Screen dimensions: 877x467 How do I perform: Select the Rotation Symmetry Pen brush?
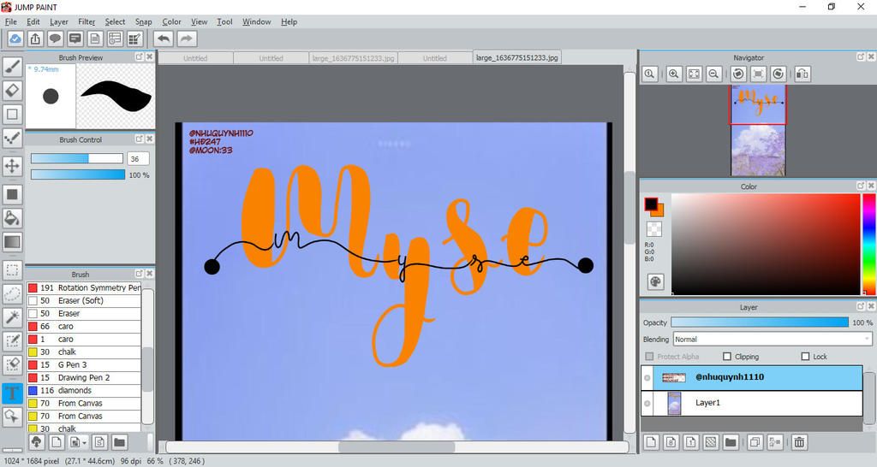point(84,287)
